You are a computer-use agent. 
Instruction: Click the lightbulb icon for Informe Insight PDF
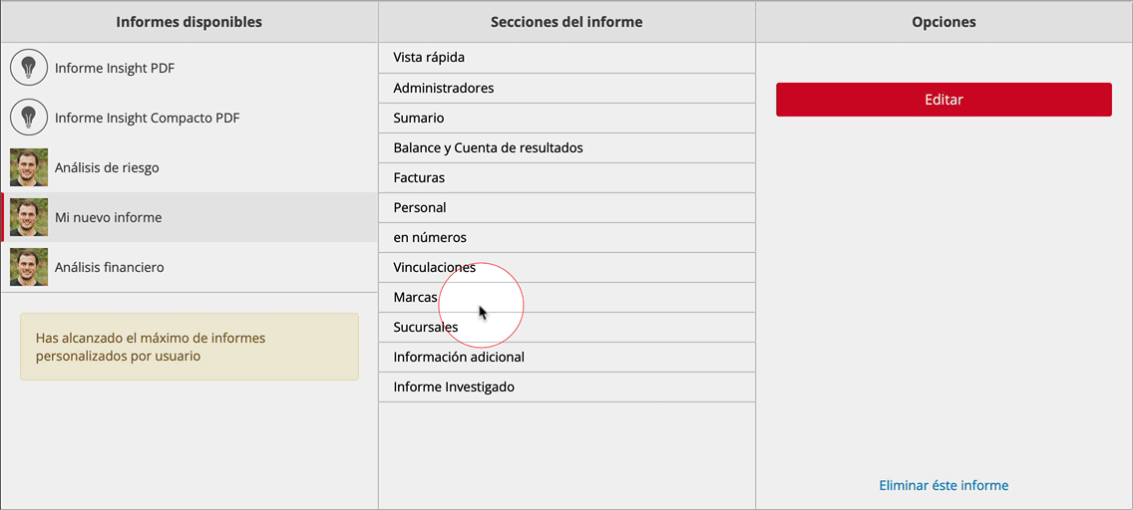tap(29, 68)
